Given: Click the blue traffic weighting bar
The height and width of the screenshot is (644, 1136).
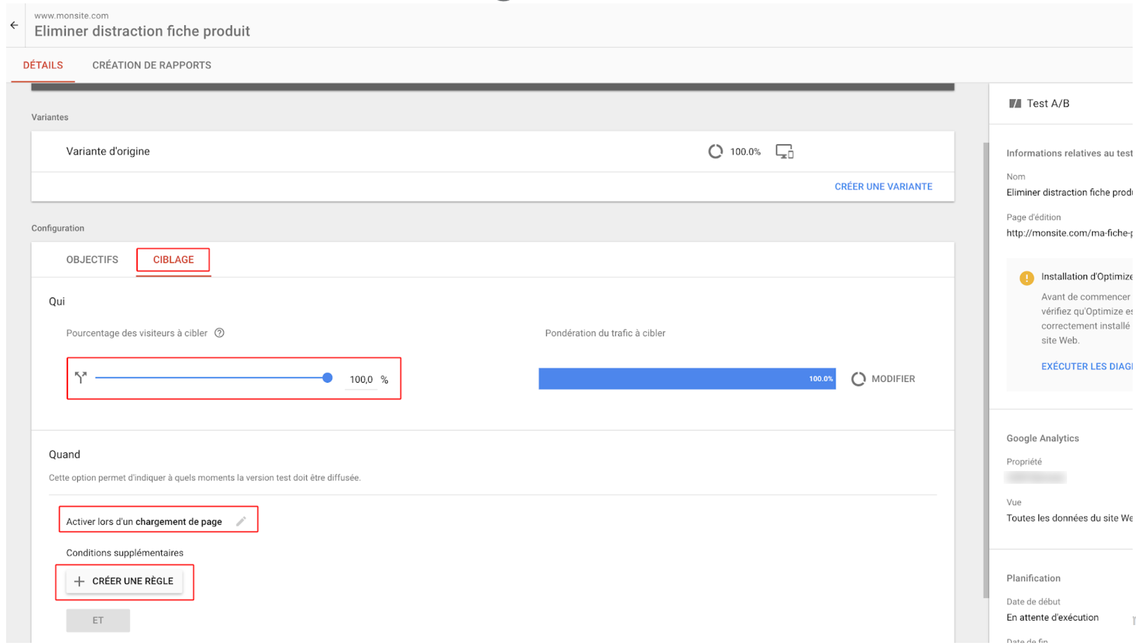Looking at the screenshot, I should [686, 379].
